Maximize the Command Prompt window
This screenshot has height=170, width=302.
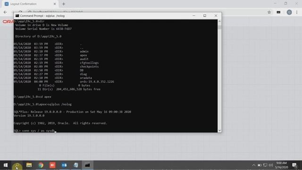pos(205,16)
